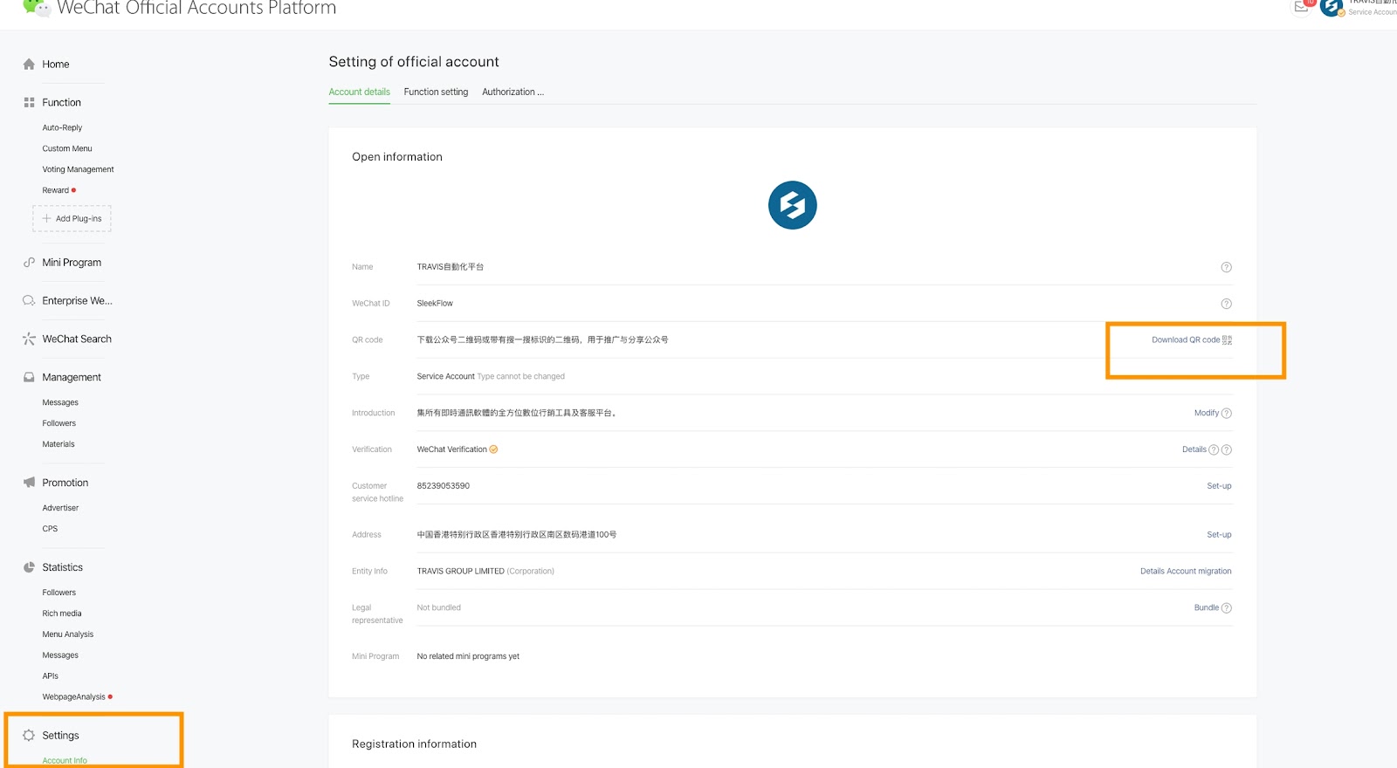This screenshot has height=768, width=1397.
Task: Click the TRAVIS GROUP LIMITED entity text
Action: 460,572
